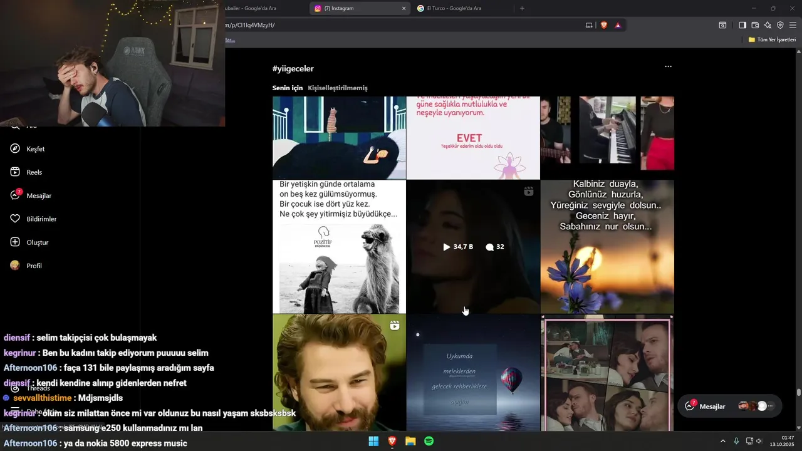This screenshot has height=451, width=802.
Task: Select the Kişiselleştirilmemiş feed tab
Action: click(338, 88)
